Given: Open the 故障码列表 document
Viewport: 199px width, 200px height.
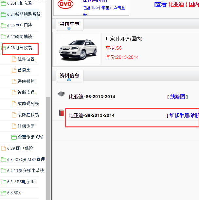Looking at the screenshot, I should point(28,103).
